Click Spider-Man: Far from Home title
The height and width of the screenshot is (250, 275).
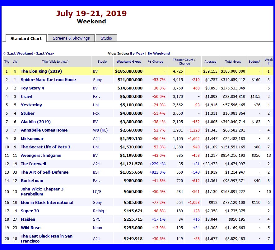point(48,79)
